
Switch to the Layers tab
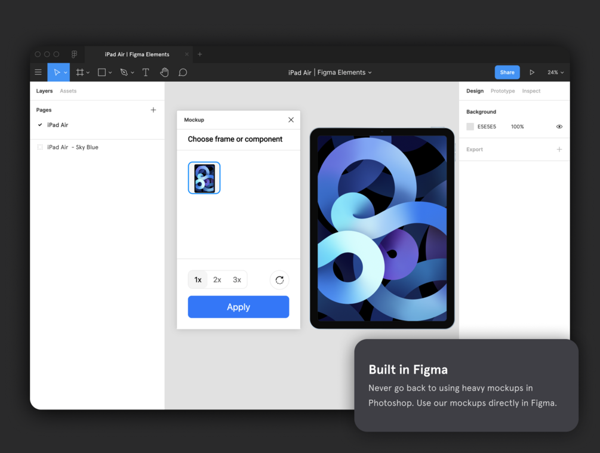44,91
